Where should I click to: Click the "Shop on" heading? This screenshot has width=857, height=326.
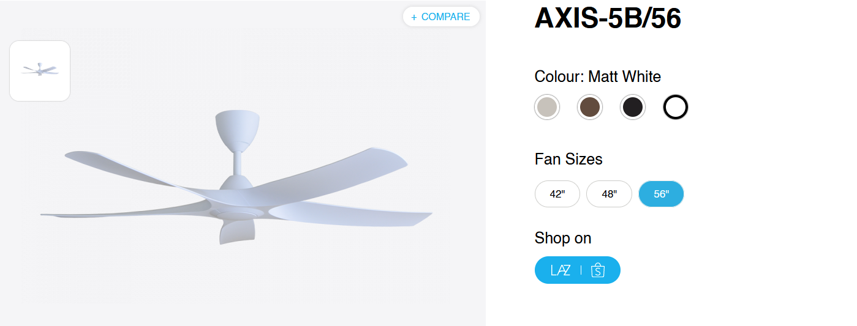[x=563, y=238]
